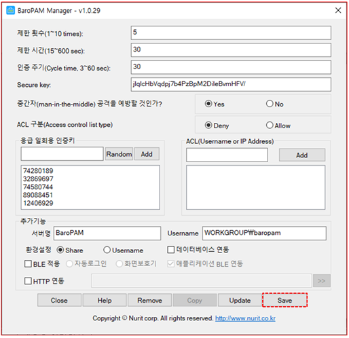
Task: Select key 12406929 in the list
Action: [x=38, y=203]
